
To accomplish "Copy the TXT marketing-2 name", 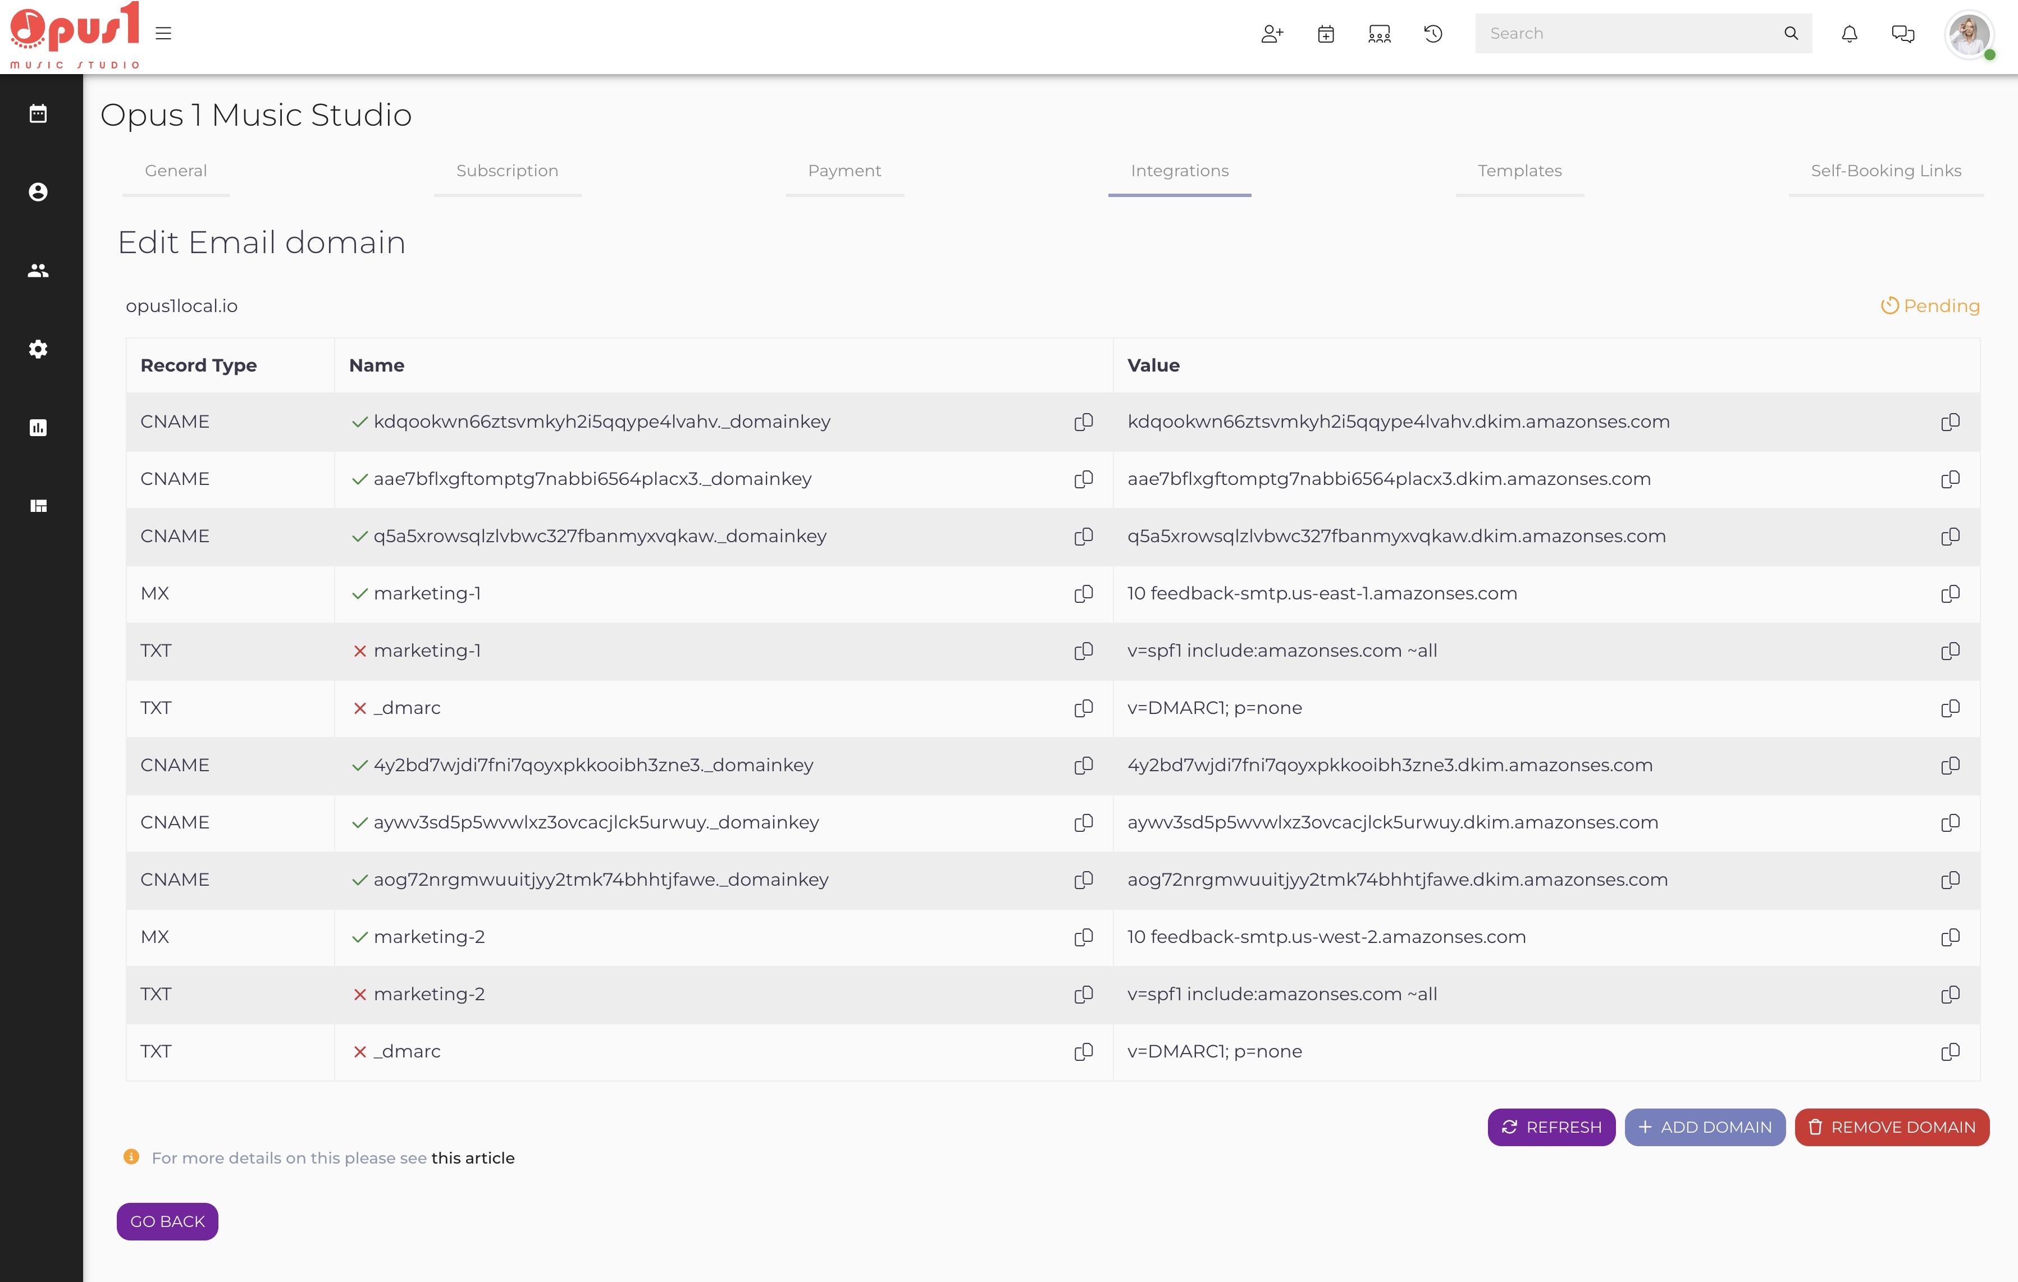I will tap(1084, 995).
